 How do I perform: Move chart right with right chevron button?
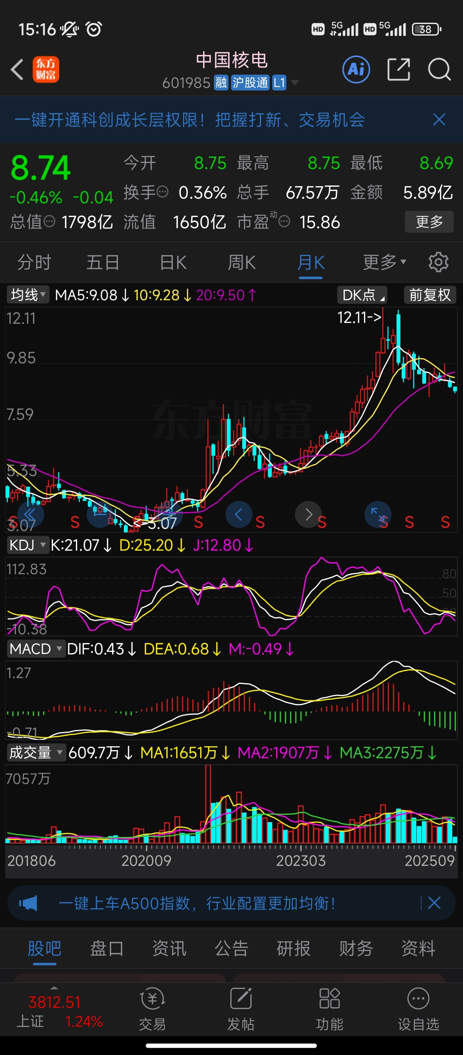click(x=308, y=514)
